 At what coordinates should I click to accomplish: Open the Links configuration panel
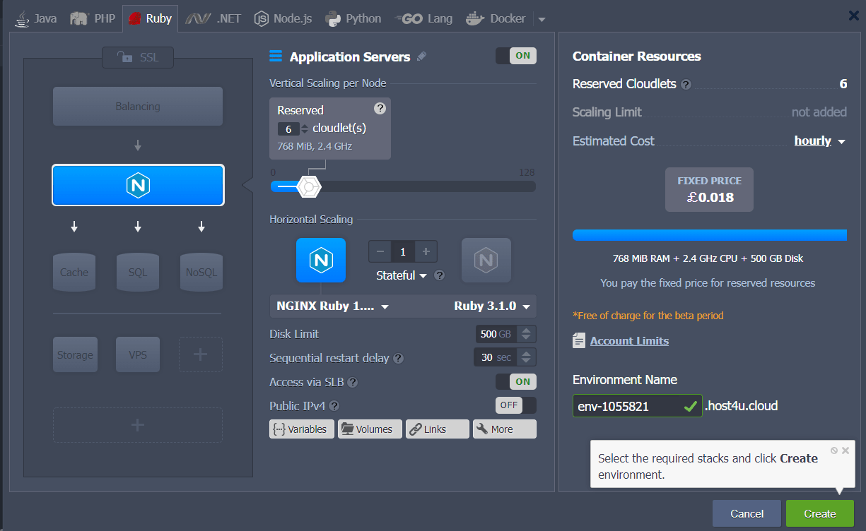437,429
